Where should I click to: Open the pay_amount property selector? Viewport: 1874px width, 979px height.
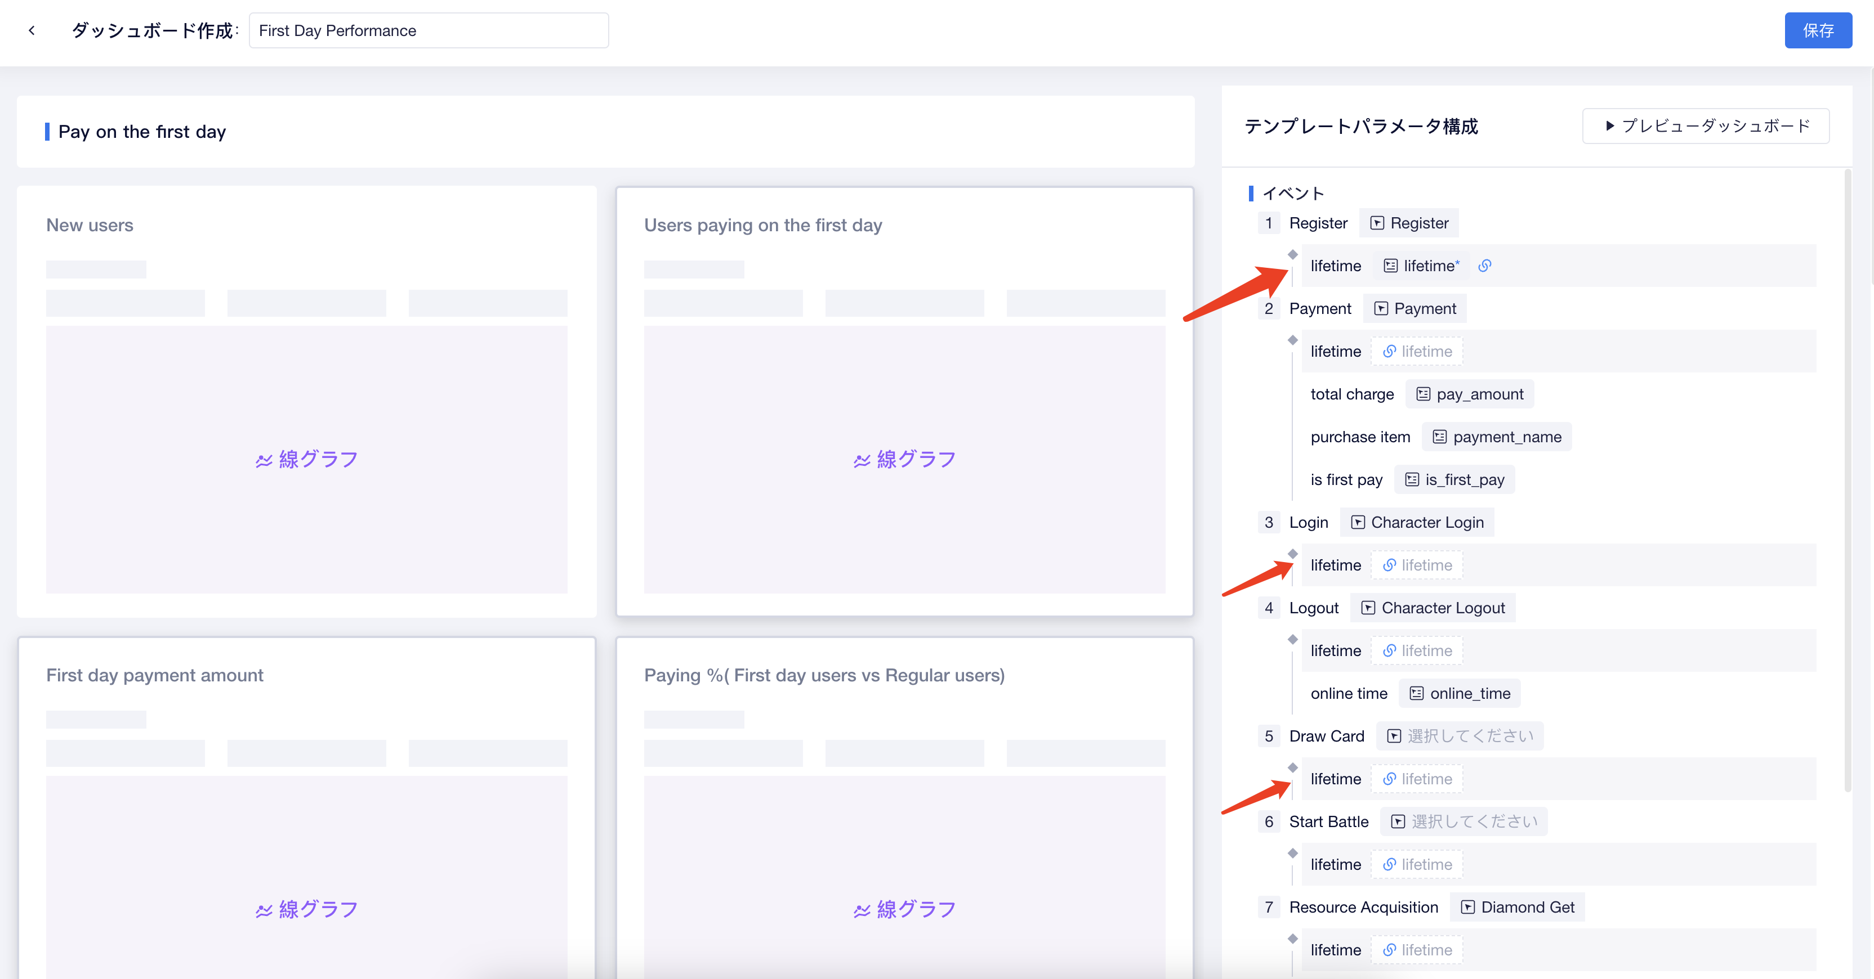point(1469,394)
